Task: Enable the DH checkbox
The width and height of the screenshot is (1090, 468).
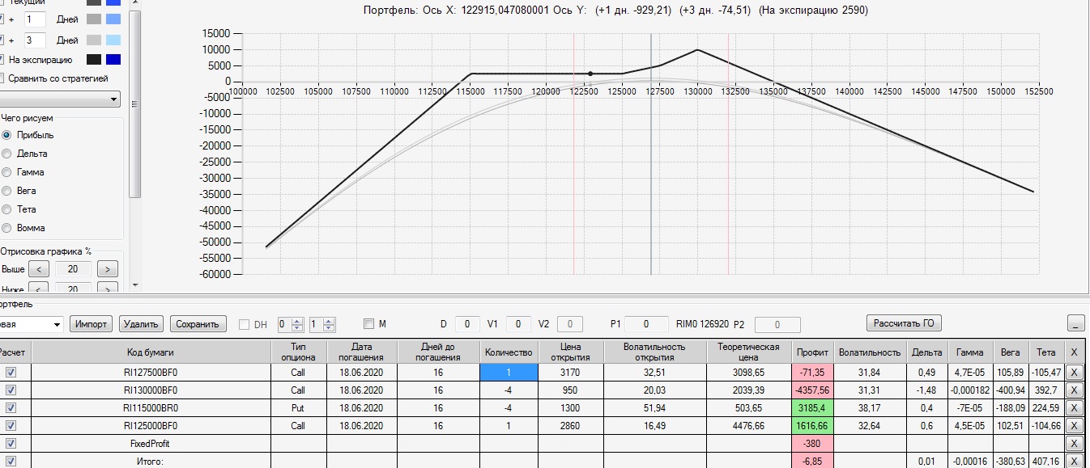Action: point(245,324)
